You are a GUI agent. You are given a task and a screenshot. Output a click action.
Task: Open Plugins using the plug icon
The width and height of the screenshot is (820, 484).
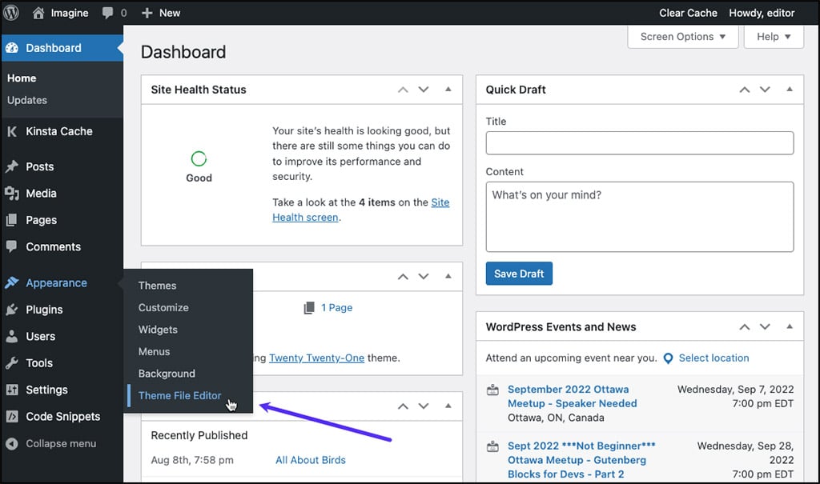(12, 310)
